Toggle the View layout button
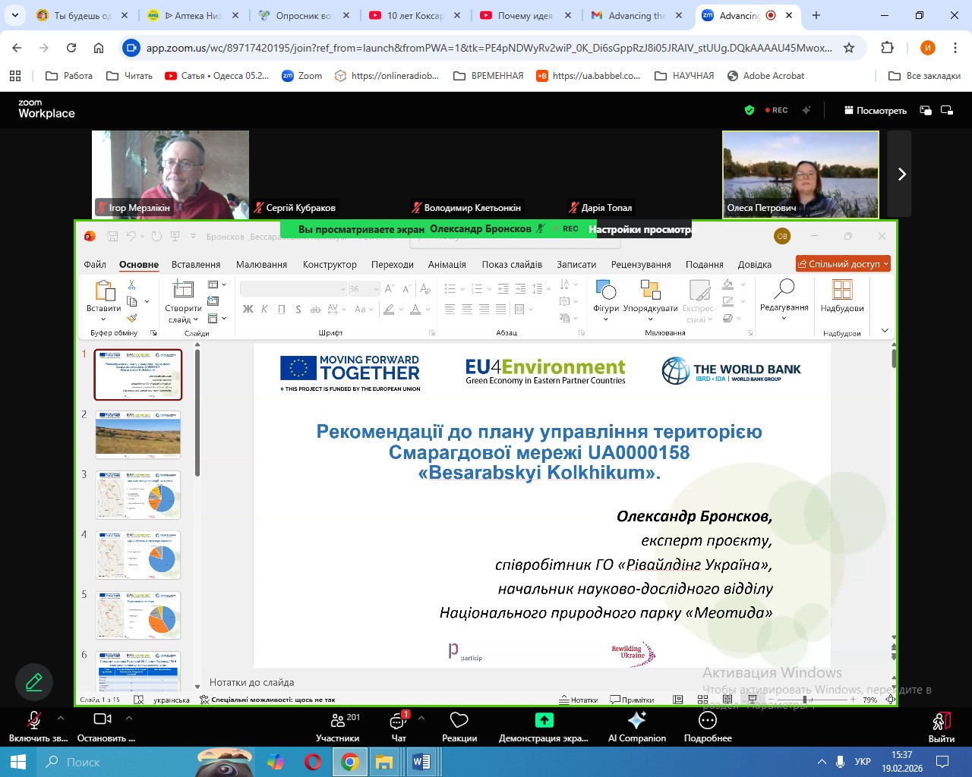Screen dimensions: 972x777 [875, 111]
